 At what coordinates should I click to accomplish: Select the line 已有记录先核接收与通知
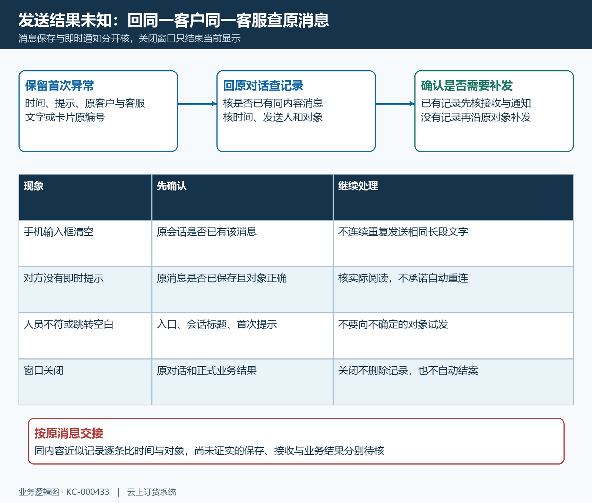point(476,103)
